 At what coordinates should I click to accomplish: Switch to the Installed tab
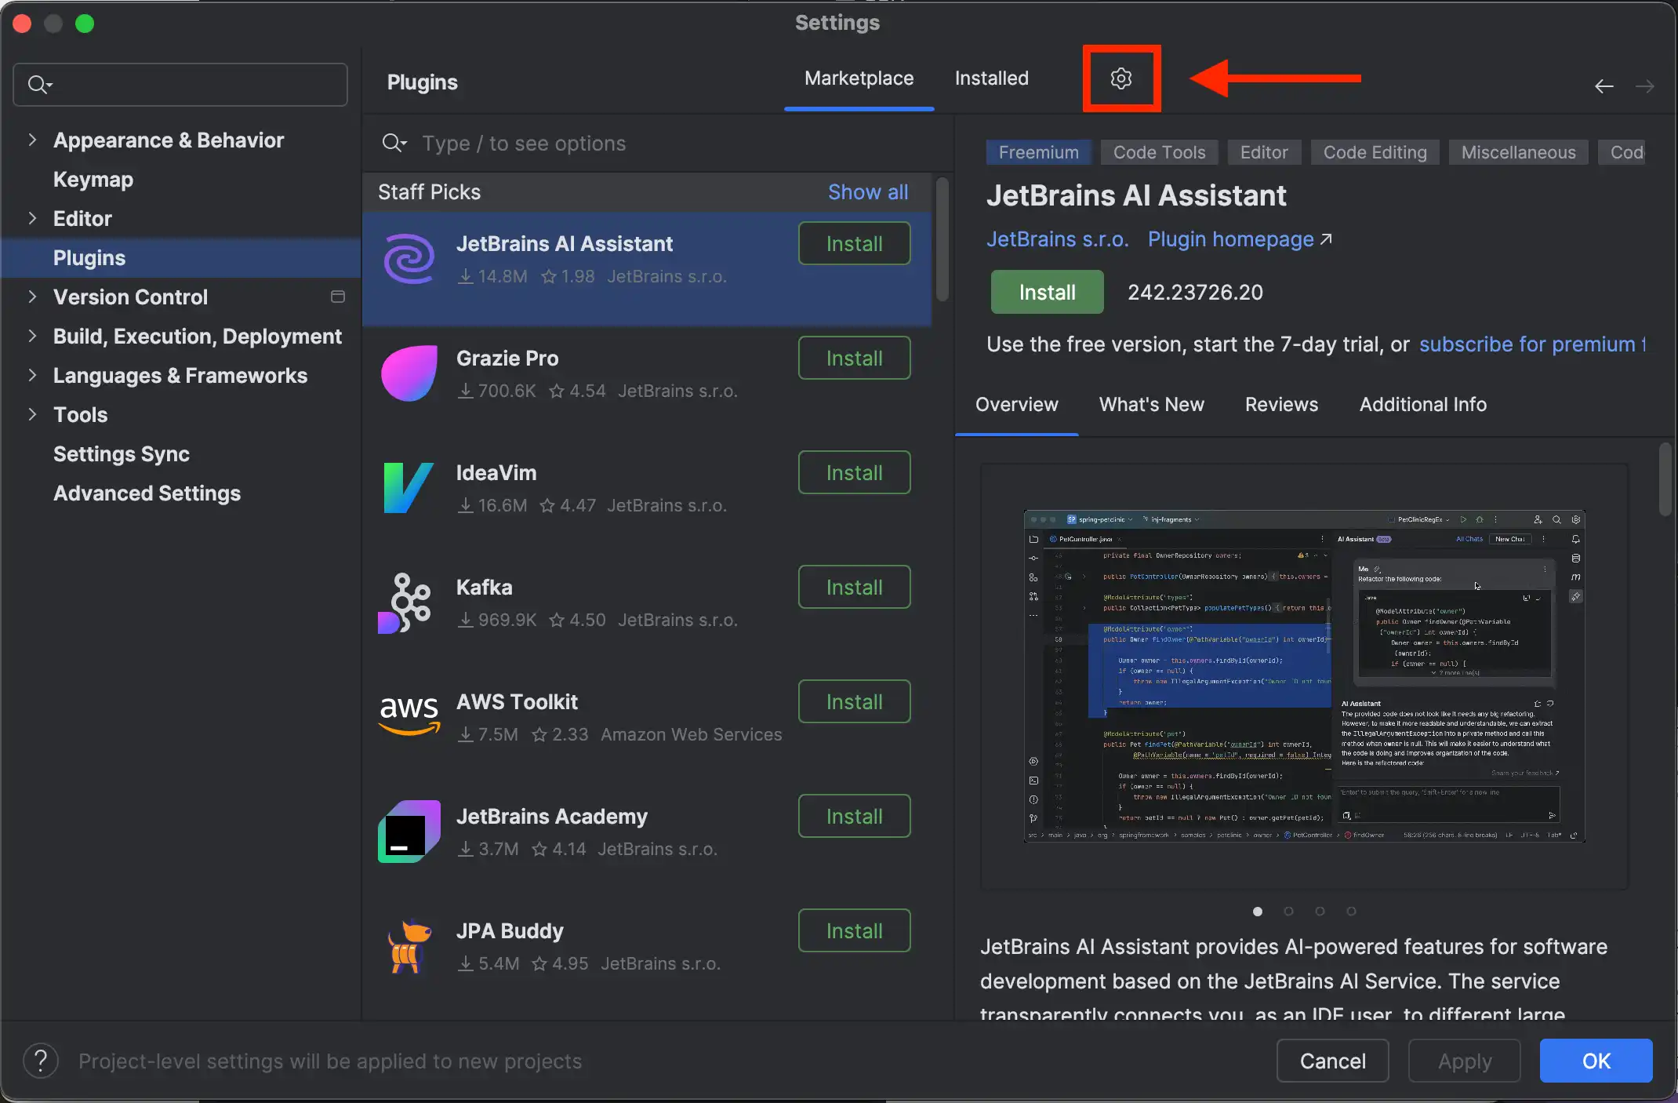992,78
